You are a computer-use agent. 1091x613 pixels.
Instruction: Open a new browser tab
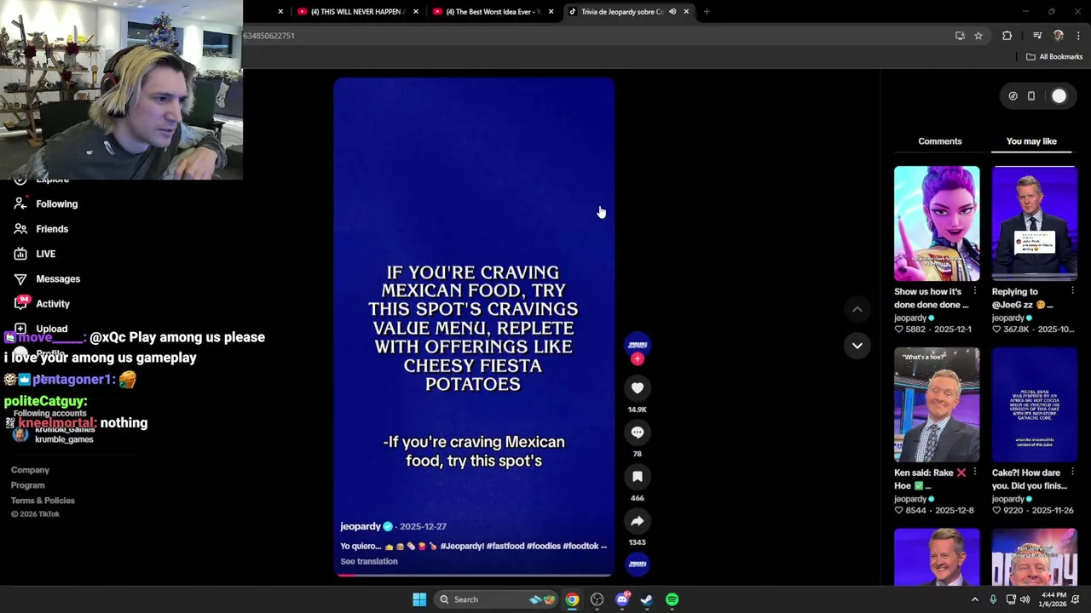(706, 12)
